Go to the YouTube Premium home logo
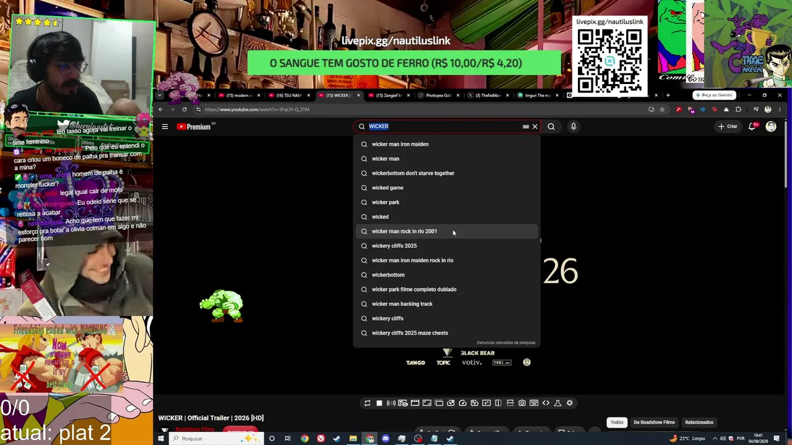792x445 pixels. (196, 127)
